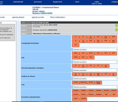Choose the VPTAXI button
The width and height of the screenshot is (118, 102).
tap(91, 83)
